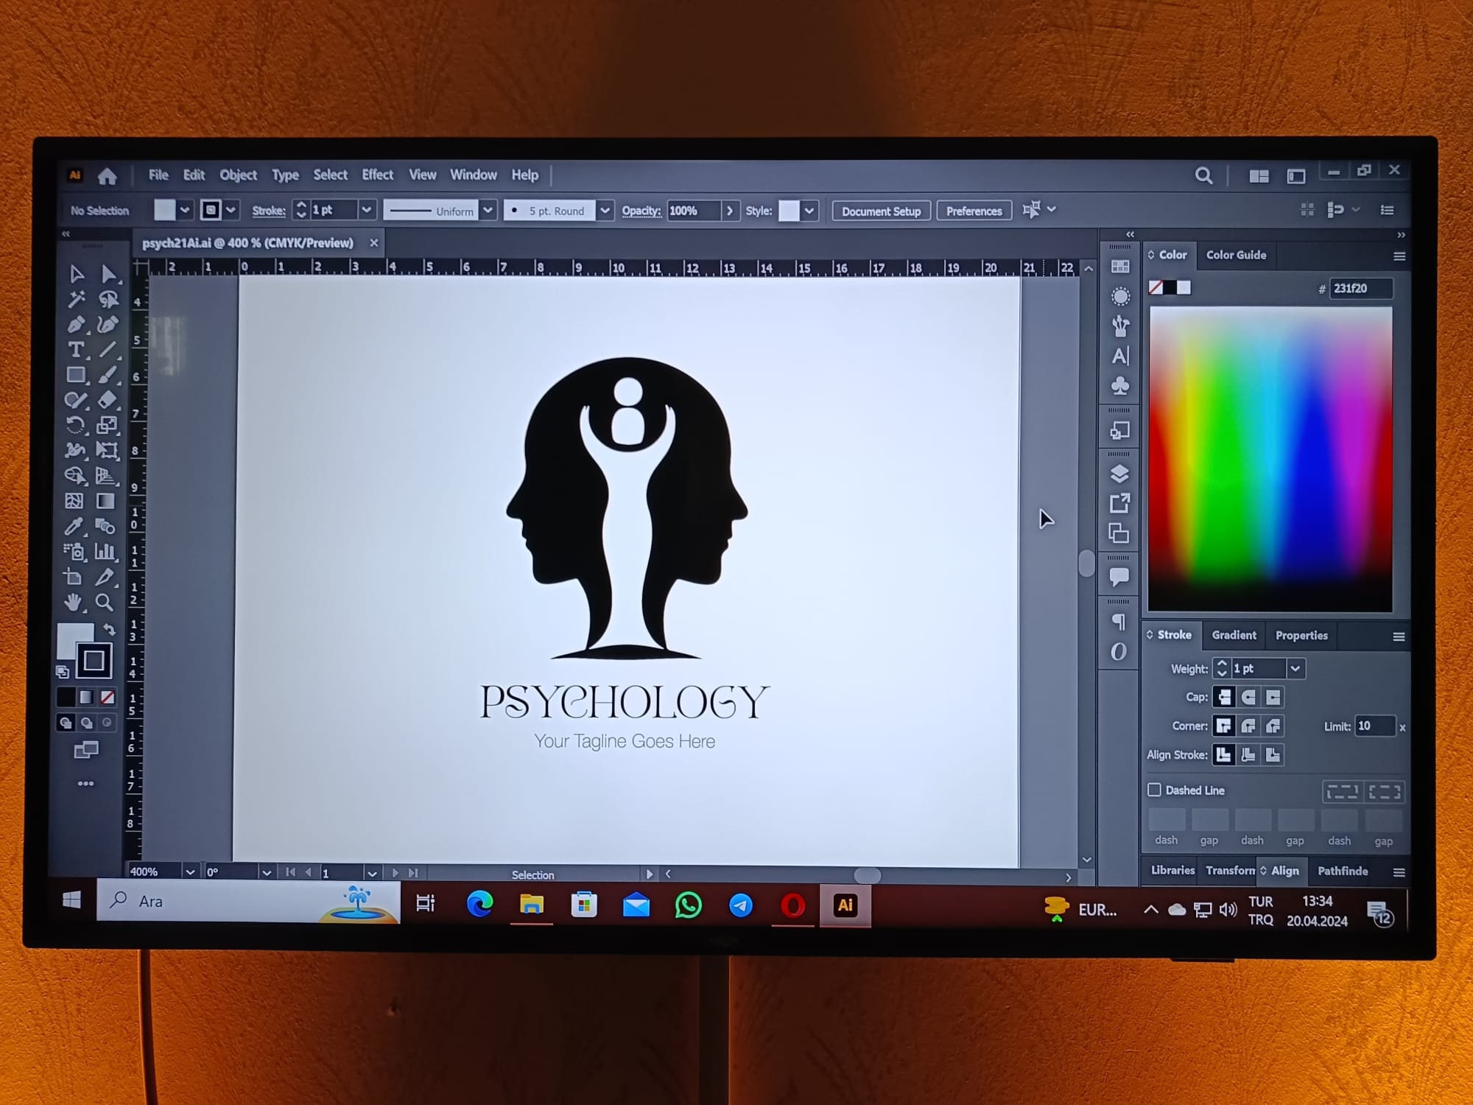Open the Effect menu

click(x=377, y=175)
